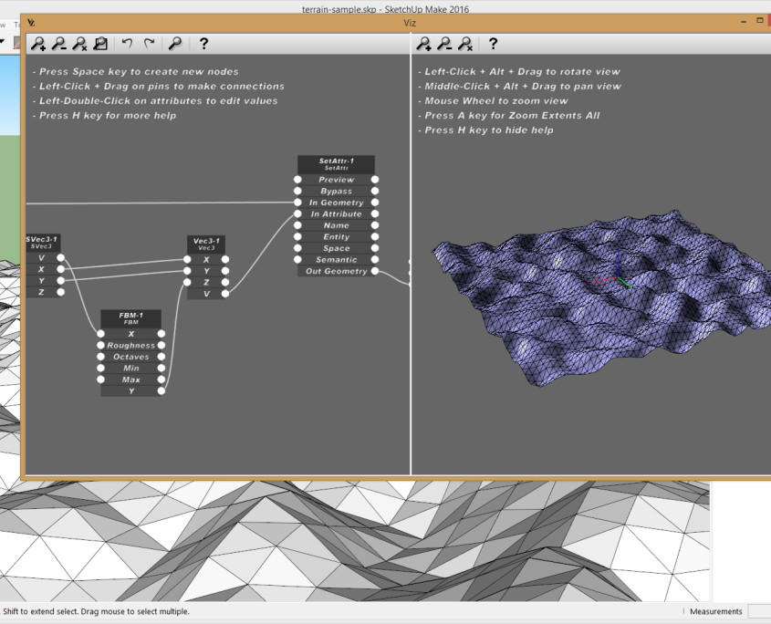Open help with the question mark in the node editor
This screenshot has width=771, height=624.
click(x=203, y=43)
